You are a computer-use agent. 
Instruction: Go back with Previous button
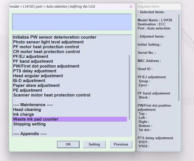coord(121,144)
